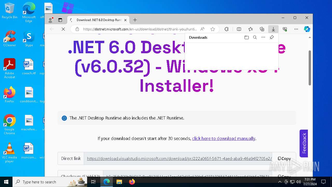332x187 pixels.
Task: Open File Explorer from taskbar
Action: click(x=119, y=182)
